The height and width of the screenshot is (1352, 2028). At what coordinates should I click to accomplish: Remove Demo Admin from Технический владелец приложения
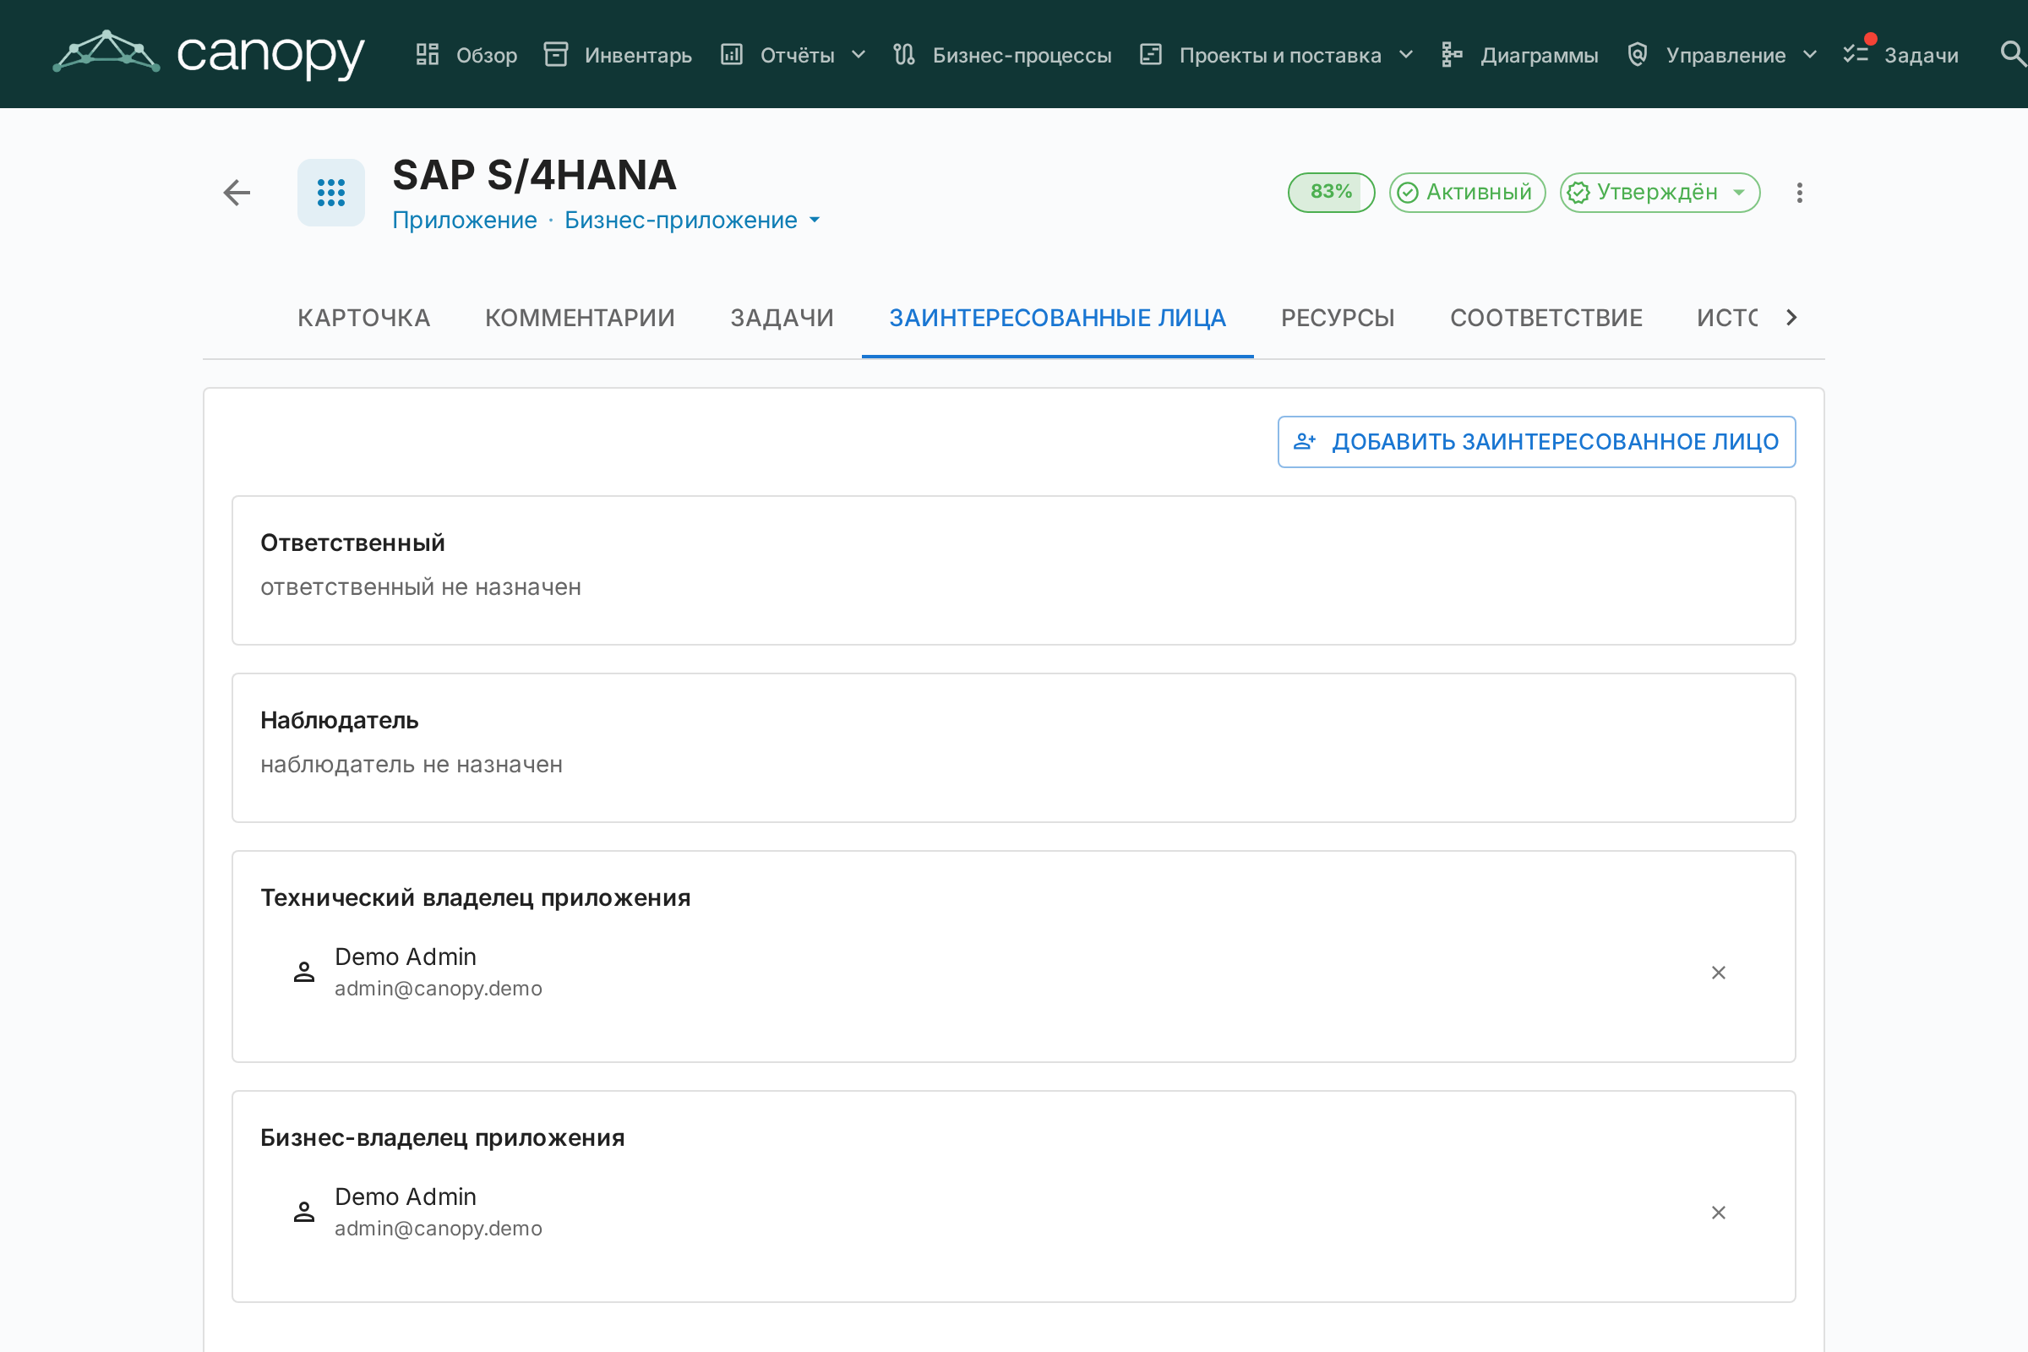[1719, 973]
